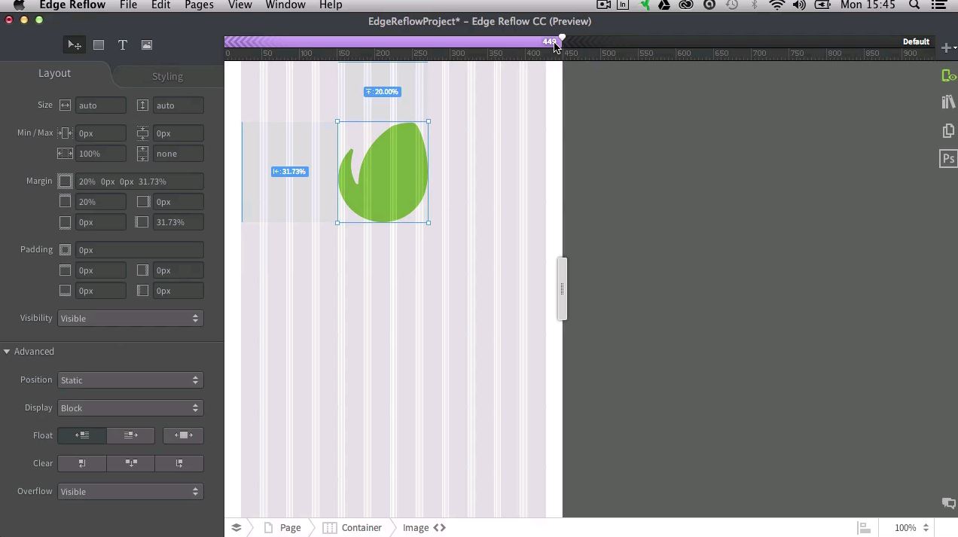Click the 20.00% top margin badge
Screen dimensions: 958x537
tap(383, 92)
